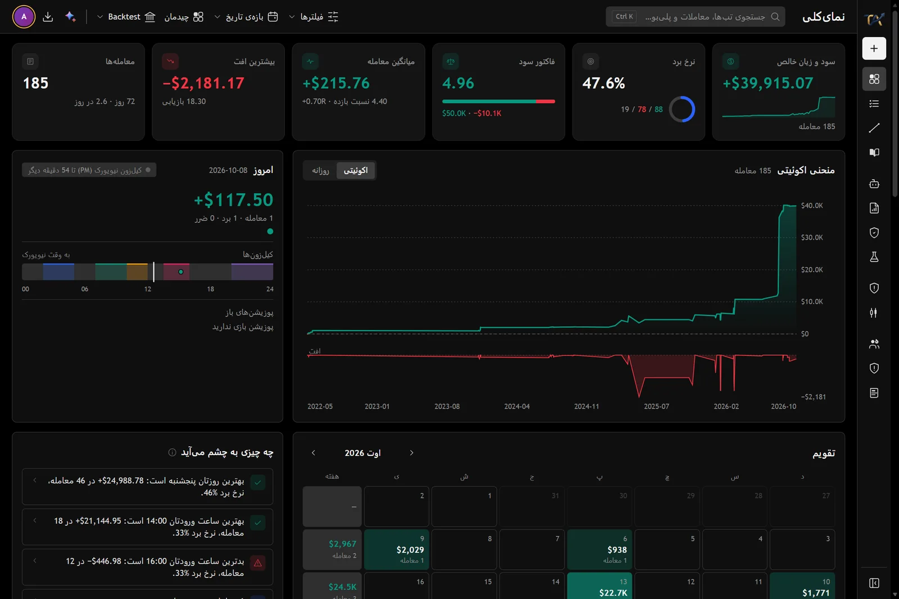Screen dimensions: 899x599
Task: Click the New York killzone timeline segment
Action: click(176, 272)
